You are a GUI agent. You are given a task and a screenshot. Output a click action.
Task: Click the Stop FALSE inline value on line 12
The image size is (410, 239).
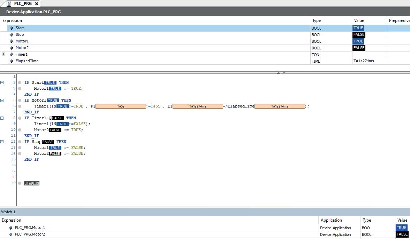48,142
